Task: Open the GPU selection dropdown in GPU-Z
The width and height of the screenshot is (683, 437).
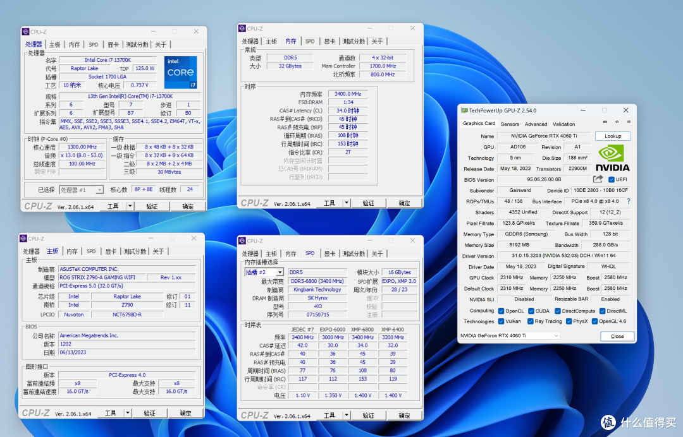Action: tap(509, 336)
